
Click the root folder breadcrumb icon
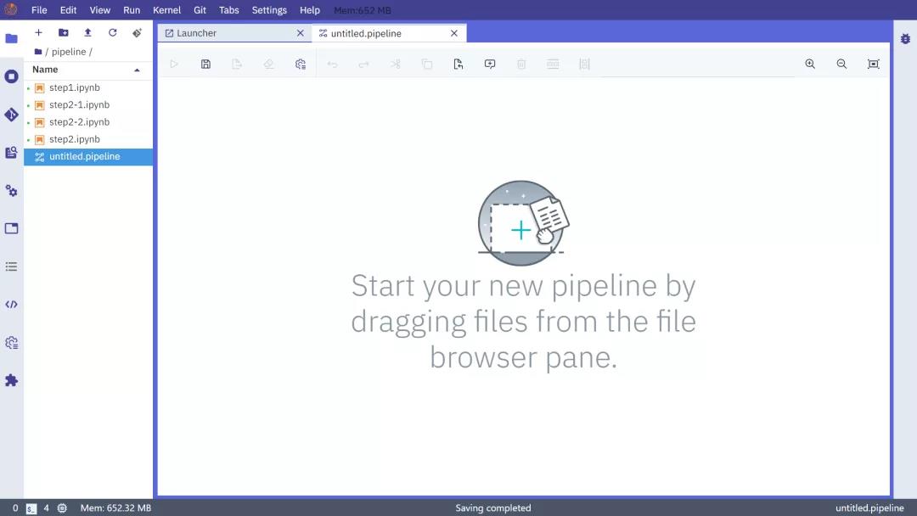pos(38,52)
